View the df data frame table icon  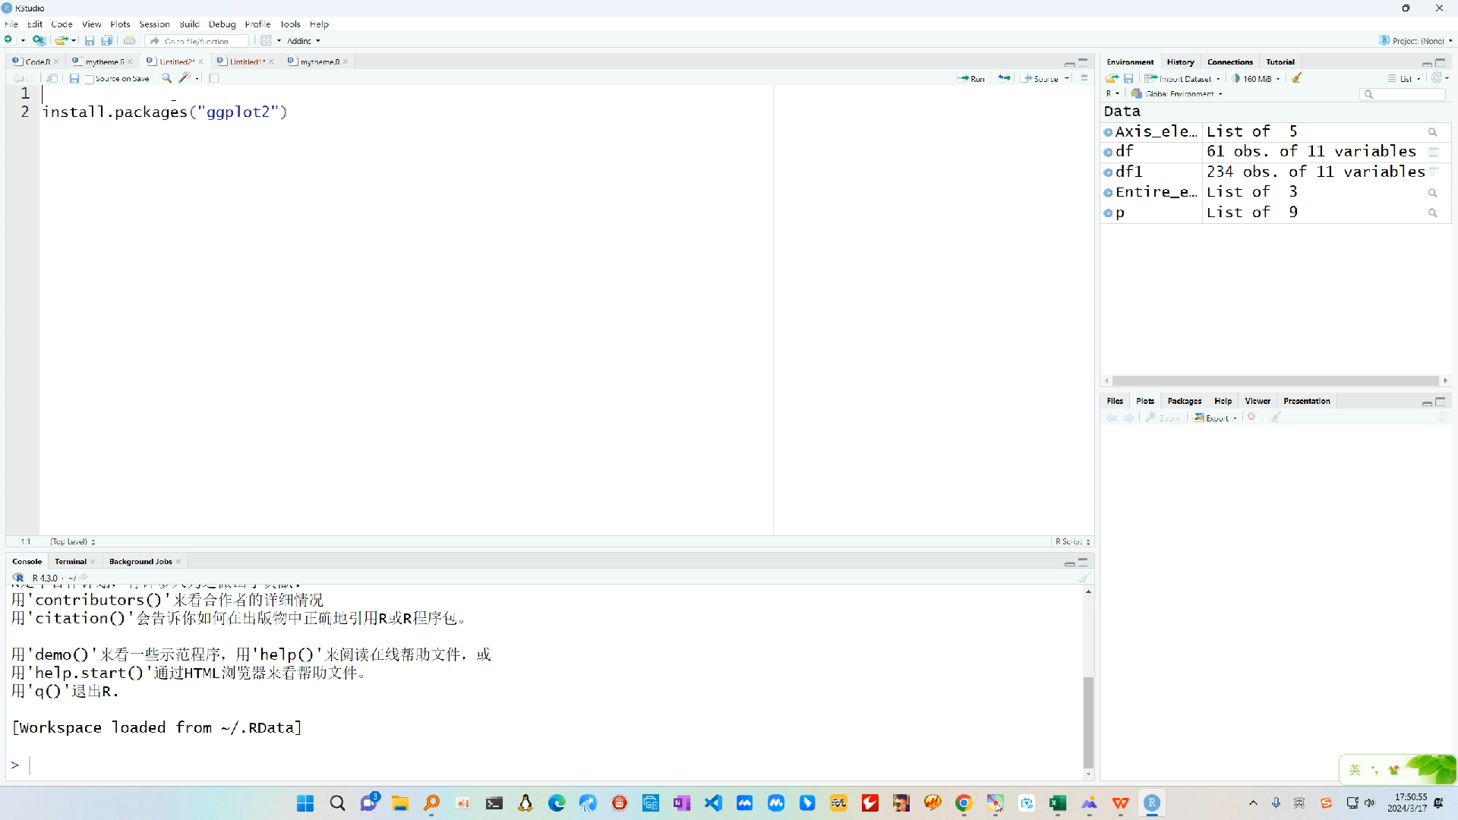[x=1433, y=152]
